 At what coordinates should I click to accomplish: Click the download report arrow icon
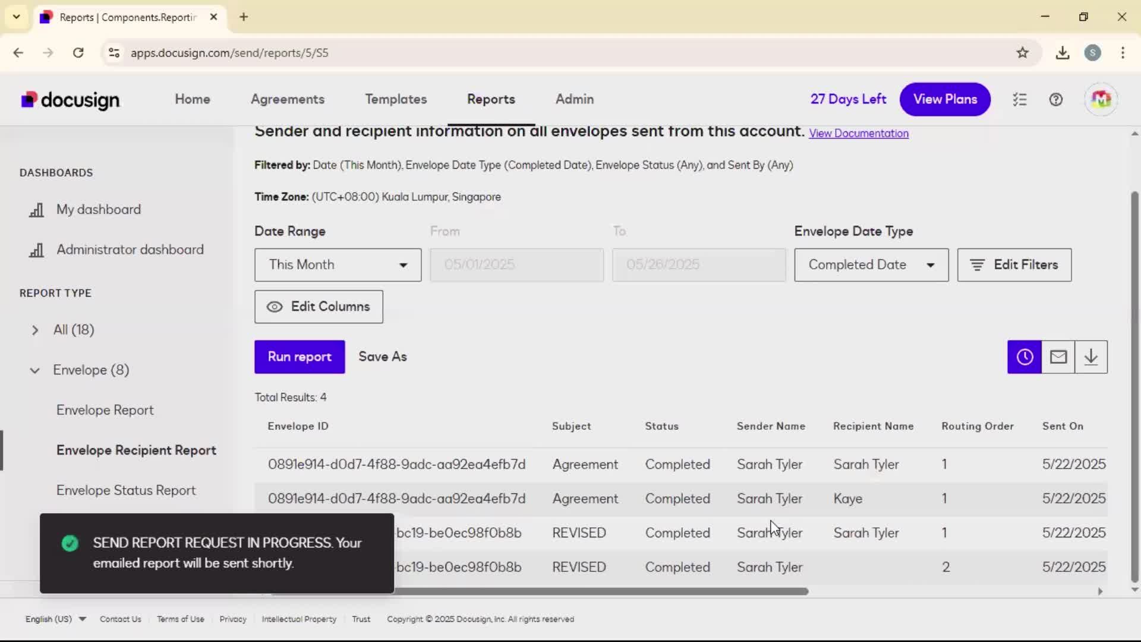coord(1091,357)
